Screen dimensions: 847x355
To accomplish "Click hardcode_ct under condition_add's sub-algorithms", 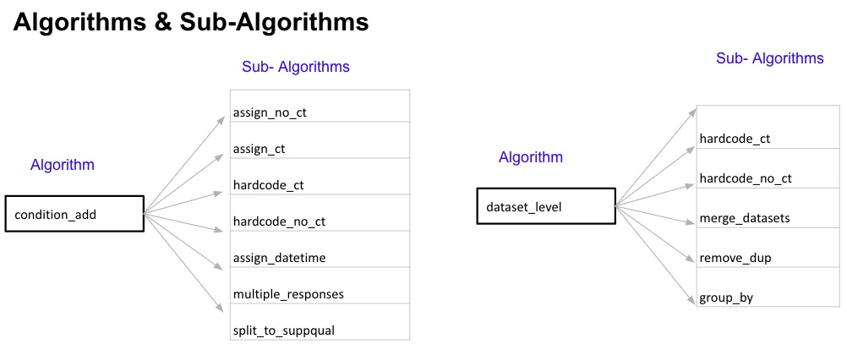I will pos(320,185).
